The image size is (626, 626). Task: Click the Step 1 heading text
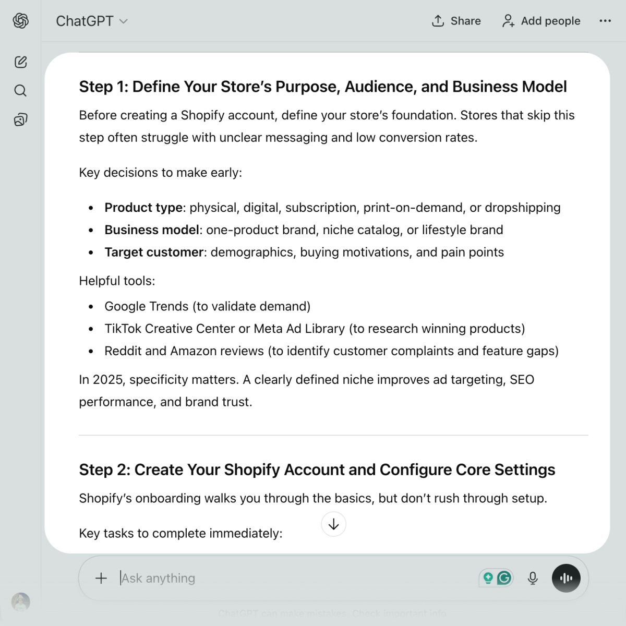pyautogui.click(x=322, y=87)
